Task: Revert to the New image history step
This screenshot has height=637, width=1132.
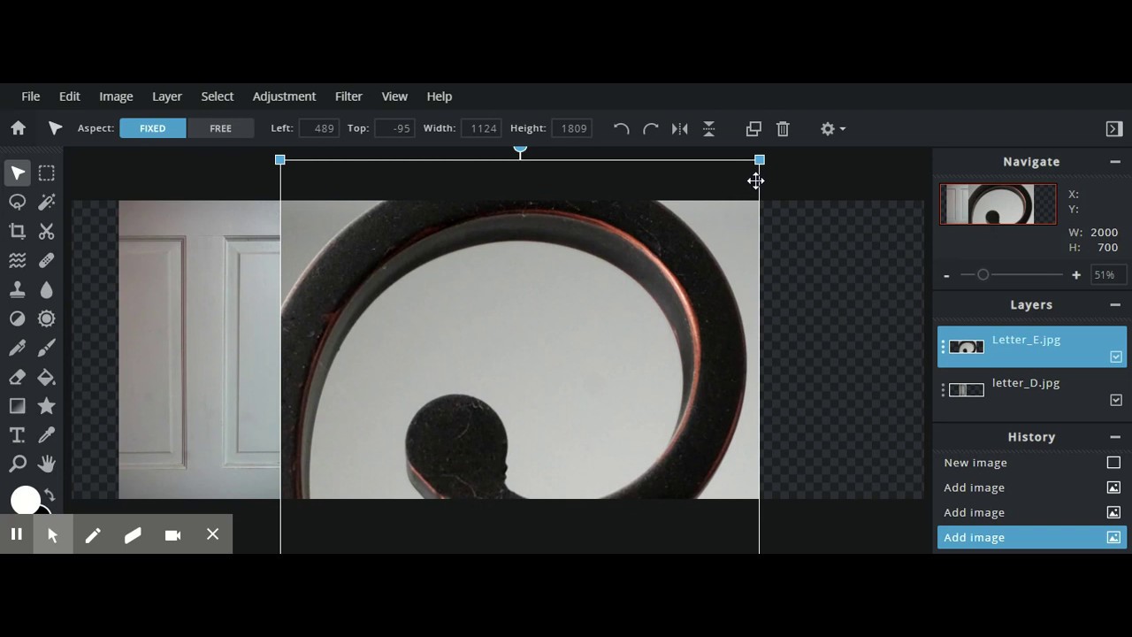Action: coord(975,463)
